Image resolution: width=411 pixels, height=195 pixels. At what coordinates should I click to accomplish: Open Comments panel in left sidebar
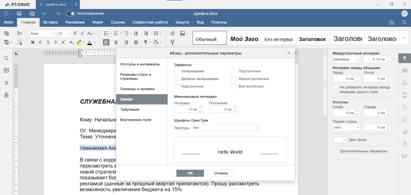click(6, 71)
